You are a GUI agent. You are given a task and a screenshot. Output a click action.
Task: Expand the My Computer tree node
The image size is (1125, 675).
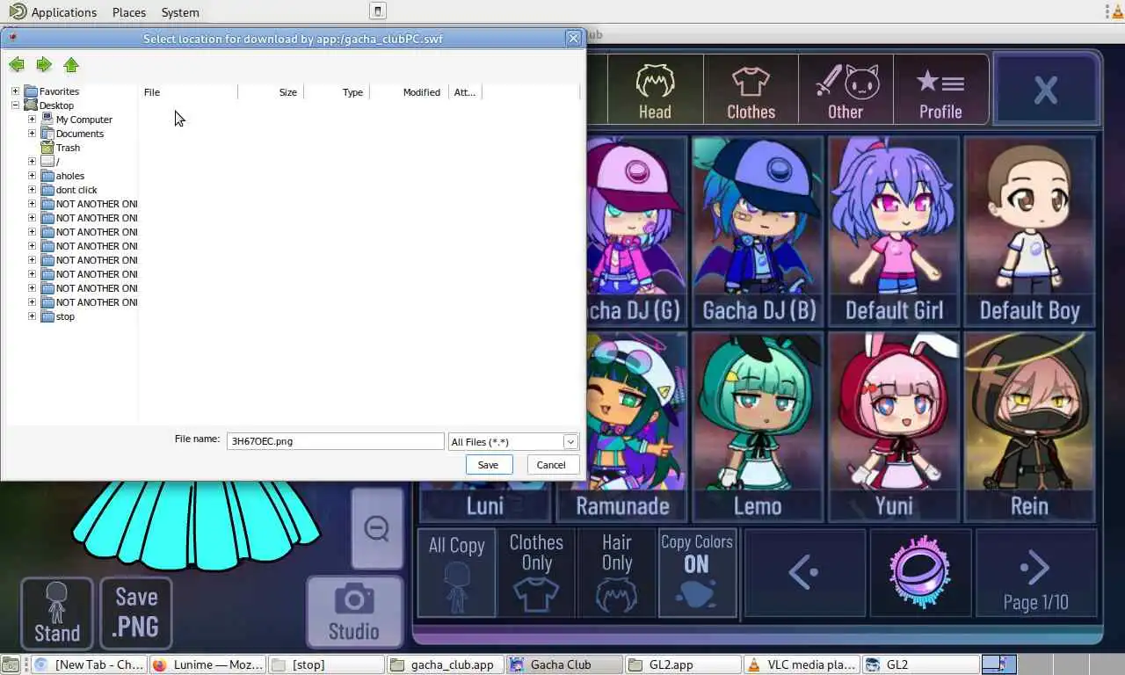pyautogui.click(x=33, y=120)
